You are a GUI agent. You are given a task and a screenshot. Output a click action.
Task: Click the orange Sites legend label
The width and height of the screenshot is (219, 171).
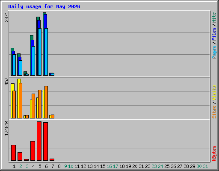(x=214, y=112)
